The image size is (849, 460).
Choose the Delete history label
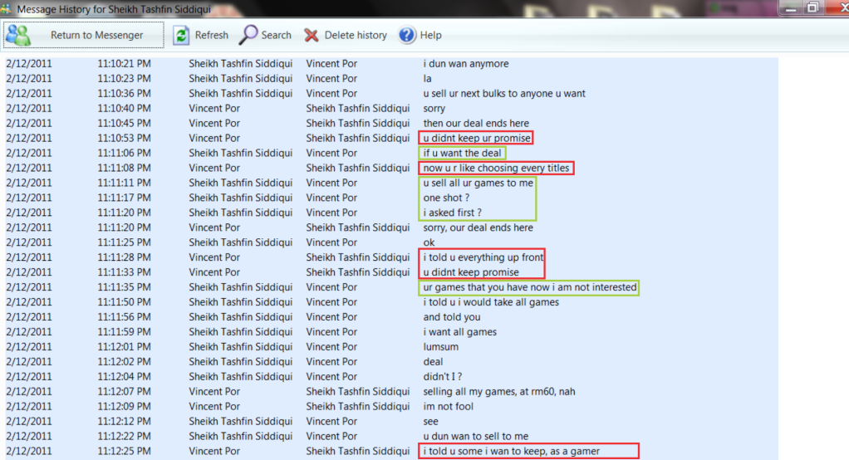click(356, 35)
